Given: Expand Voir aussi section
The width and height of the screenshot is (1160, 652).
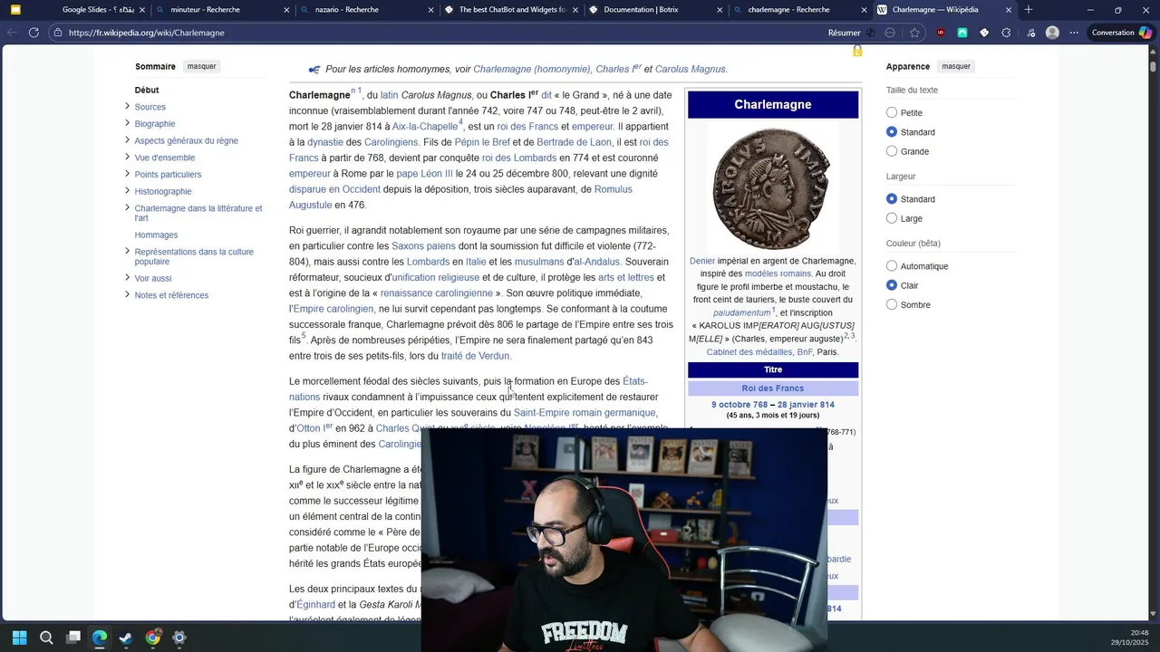Looking at the screenshot, I should [127, 278].
